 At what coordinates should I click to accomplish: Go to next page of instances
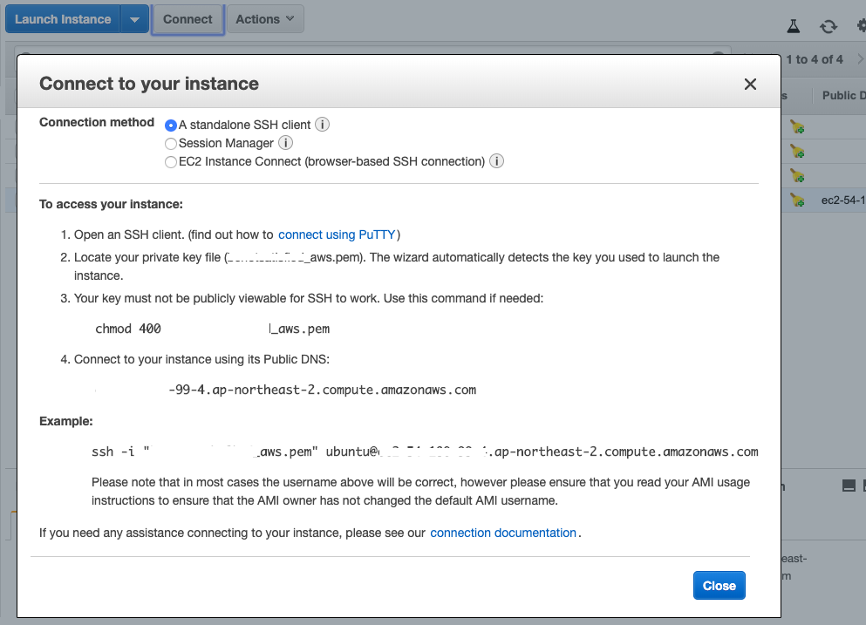pos(861,59)
